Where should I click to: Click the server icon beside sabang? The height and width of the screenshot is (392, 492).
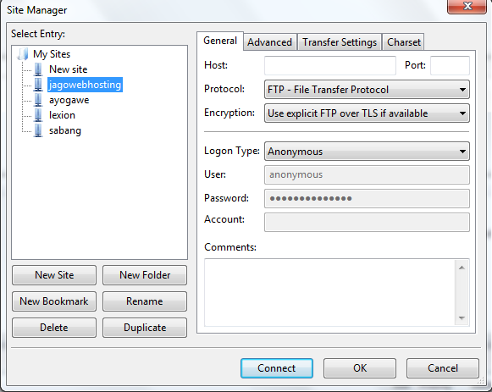(x=38, y=130)
